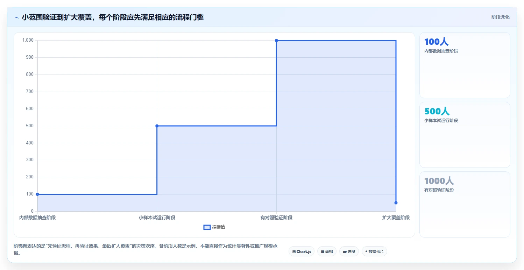
Task: Open the 1000人 有对照验证阶段 card
Action: [x=465, y=204]
